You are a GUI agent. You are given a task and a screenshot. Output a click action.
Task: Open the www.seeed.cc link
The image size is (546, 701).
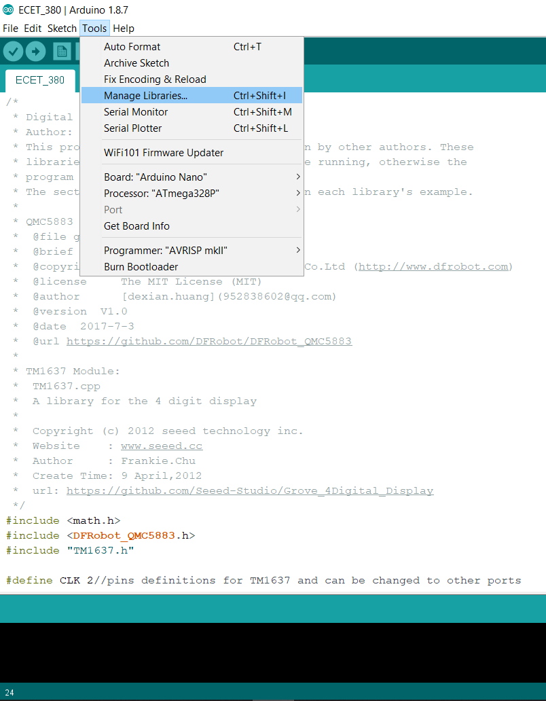pos(162,446)
